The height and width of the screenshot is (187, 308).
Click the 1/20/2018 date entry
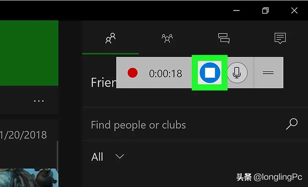pos(23,135)
